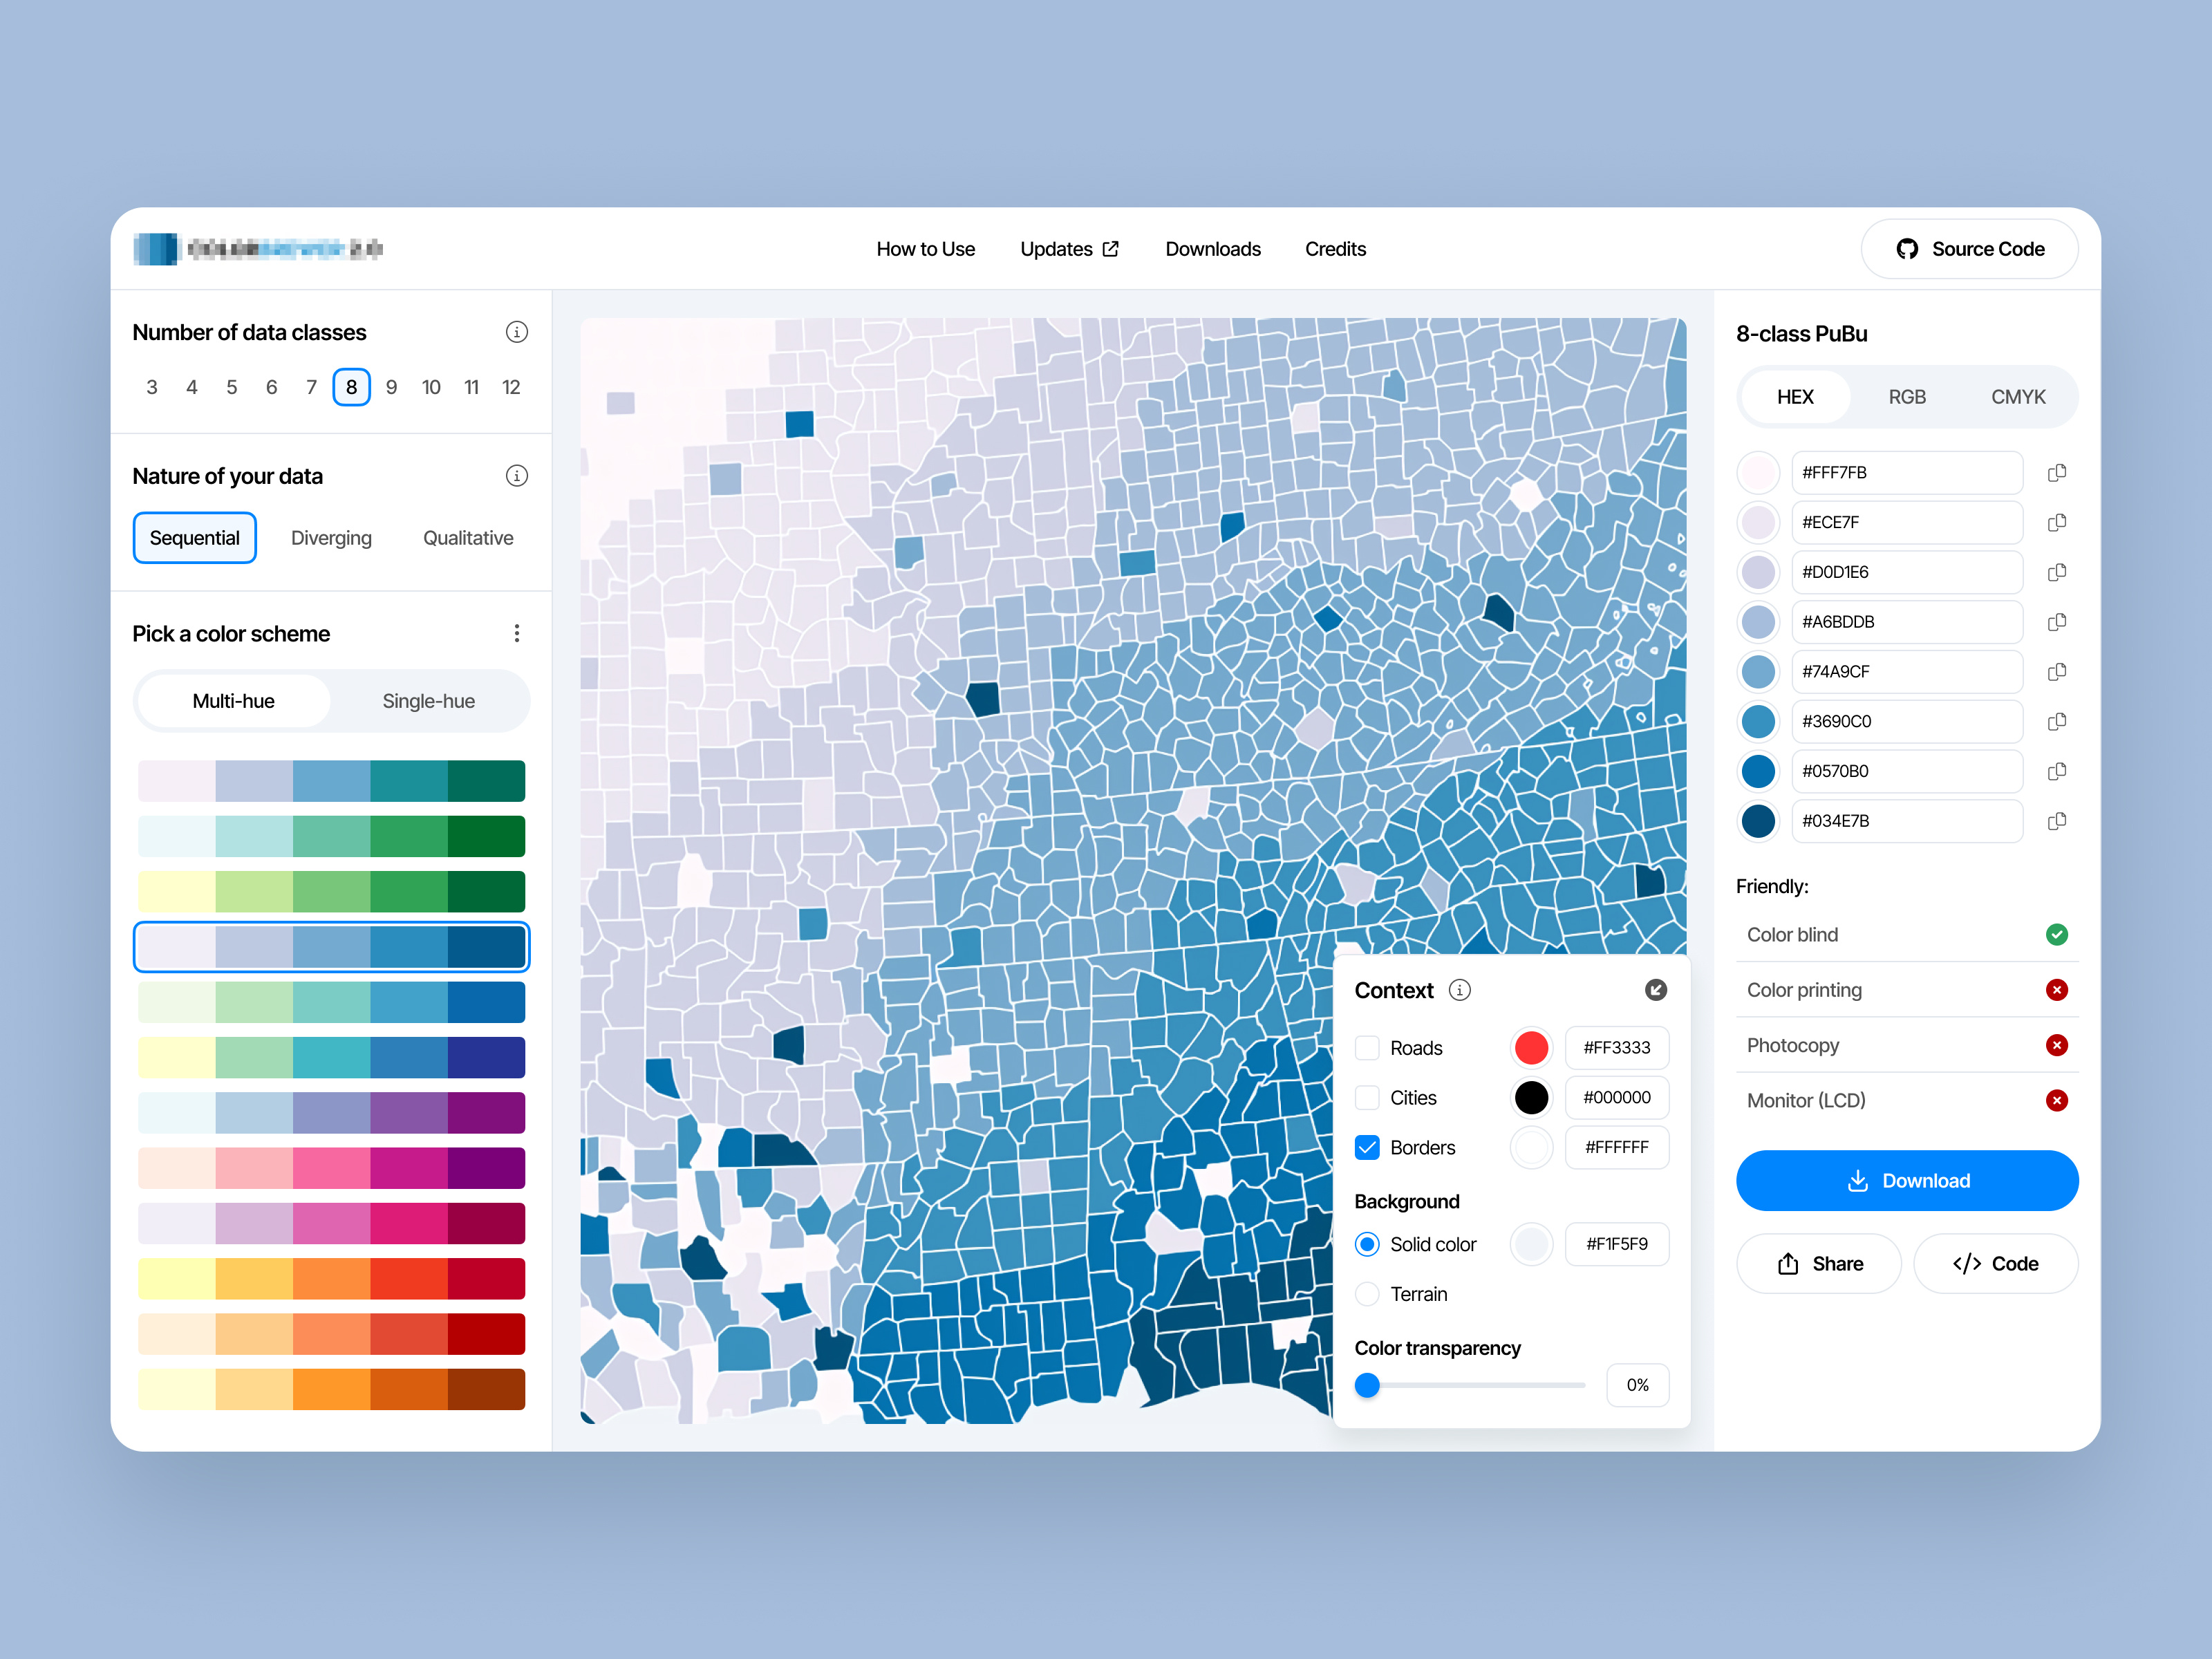Switch to the Single-hue tab
The image size is (2212, 1659).
[x=428, y=700]
